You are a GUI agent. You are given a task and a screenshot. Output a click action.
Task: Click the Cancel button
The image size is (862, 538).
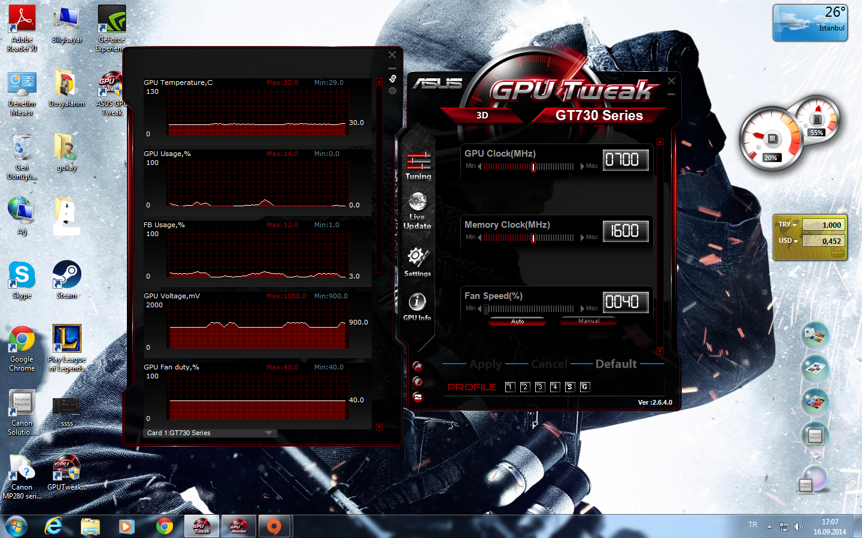tap(549, 364)
